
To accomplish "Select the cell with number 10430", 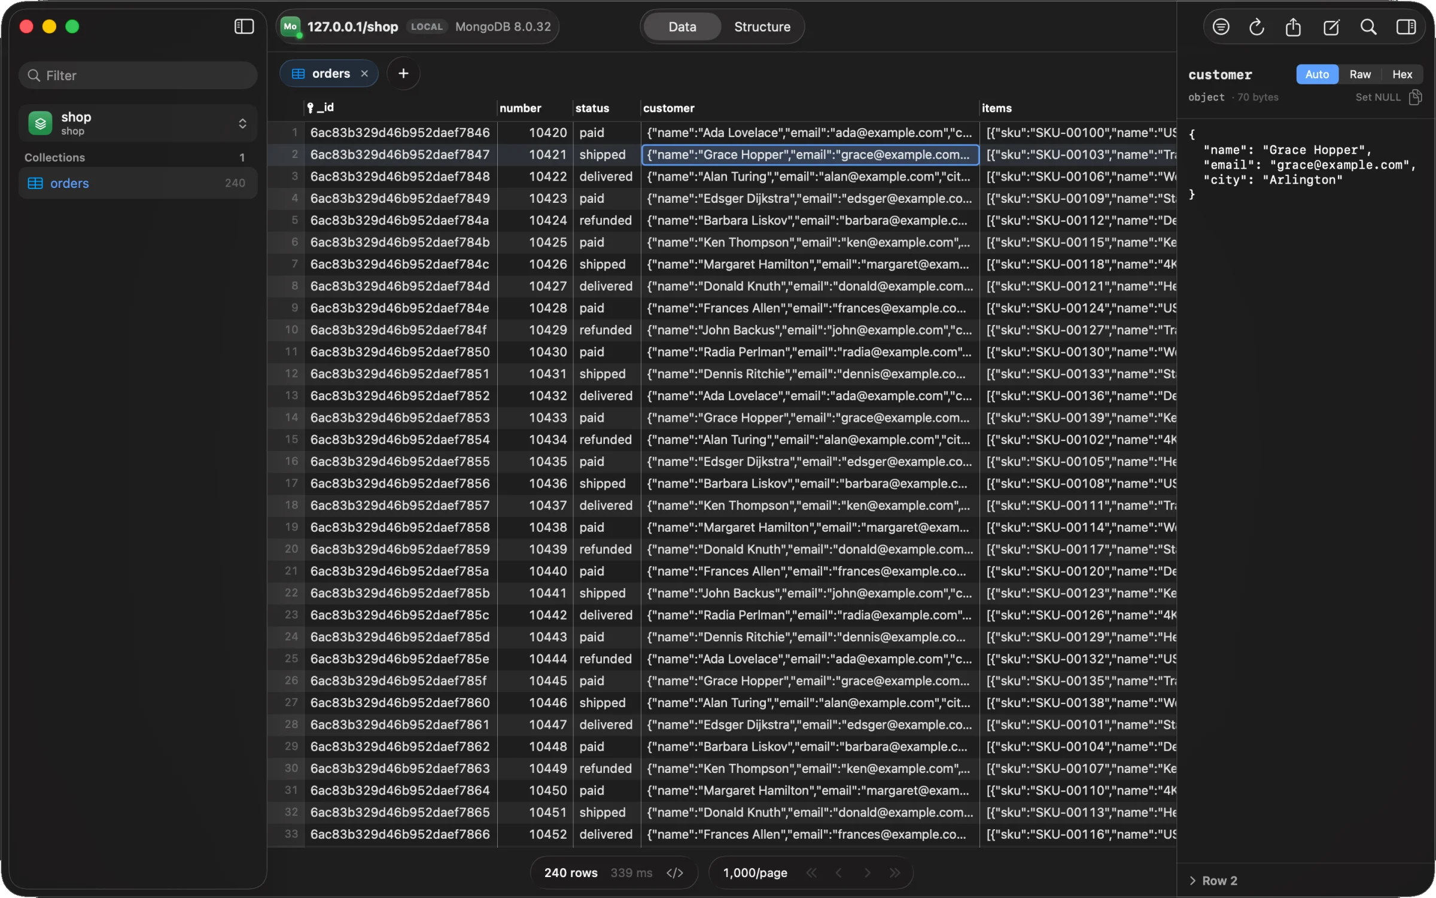I will tap(536, 352).
